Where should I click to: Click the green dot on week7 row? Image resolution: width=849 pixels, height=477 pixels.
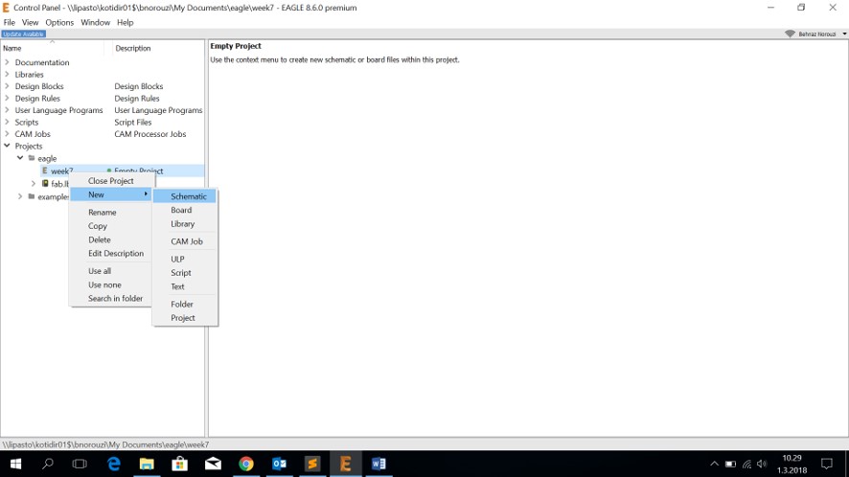point(109,170)
